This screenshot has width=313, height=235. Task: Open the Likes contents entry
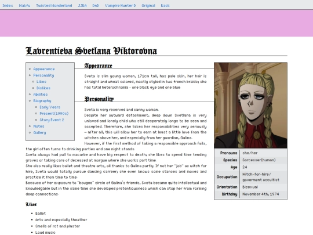41,82
